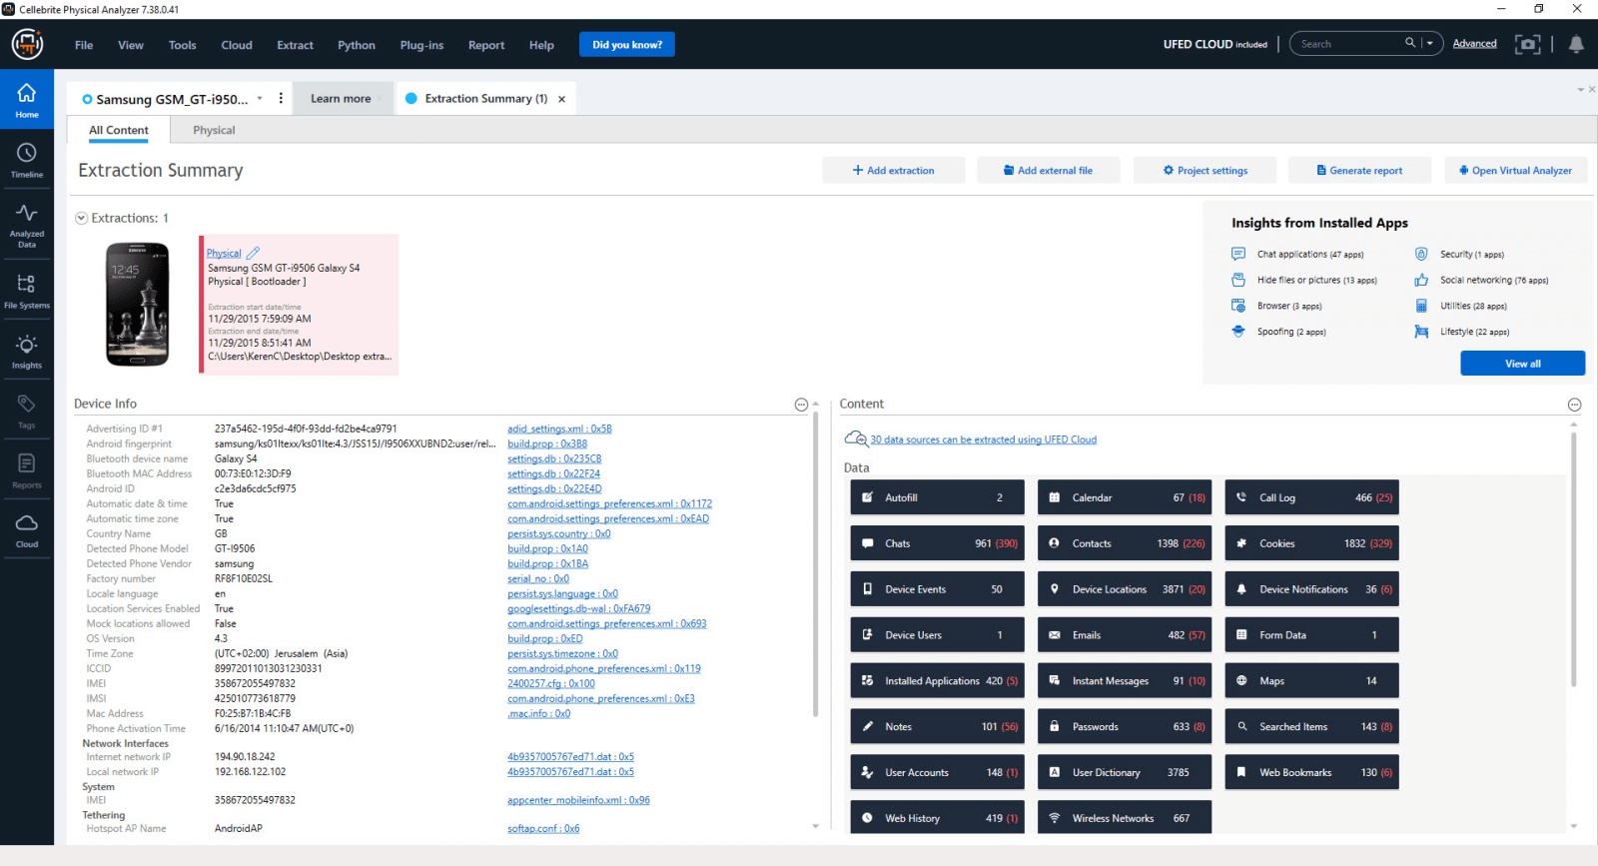Open the Cloud sidebar section
1598x866 pixels.
[x=27, y=530]
